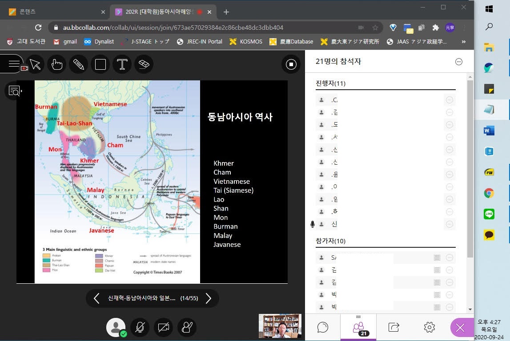Select the pencil drawing tool
This screenshot has width=510, height=341.
79,64
